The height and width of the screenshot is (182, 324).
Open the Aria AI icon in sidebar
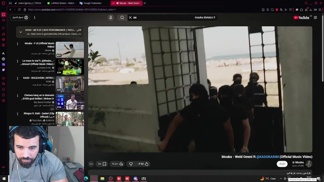pyautogui.click(x=4, y=53)
